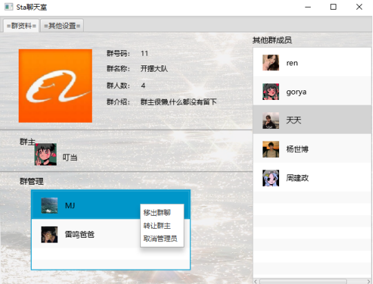Select the 雷鸣爸爸 admin name
This screenshot has height=284, width=373.
[x=79, y=234]
